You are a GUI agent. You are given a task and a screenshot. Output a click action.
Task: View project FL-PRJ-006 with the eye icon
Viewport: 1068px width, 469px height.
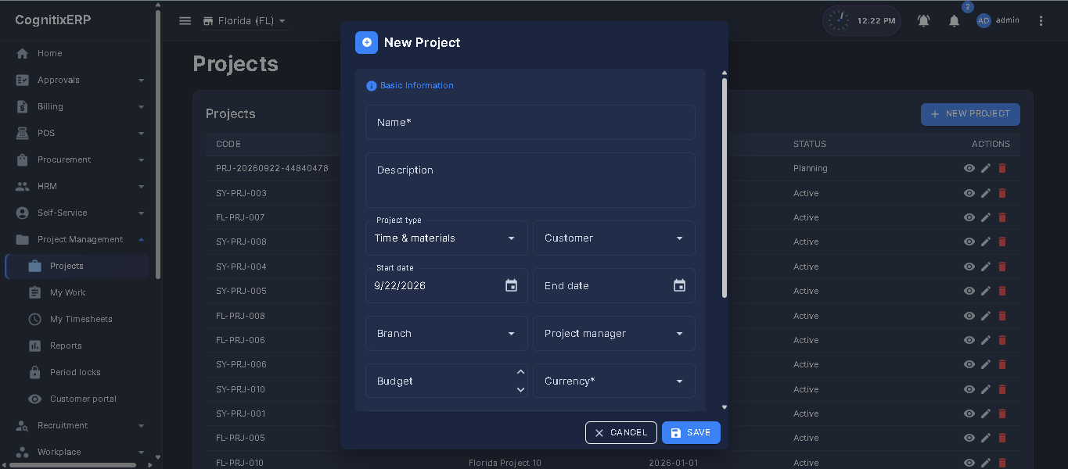(969, 340)
